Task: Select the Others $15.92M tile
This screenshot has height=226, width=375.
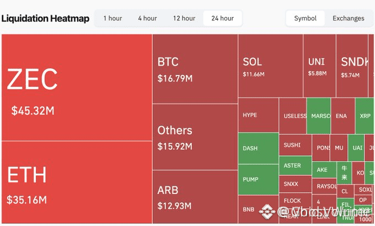Action: click(x=195, y=137)
